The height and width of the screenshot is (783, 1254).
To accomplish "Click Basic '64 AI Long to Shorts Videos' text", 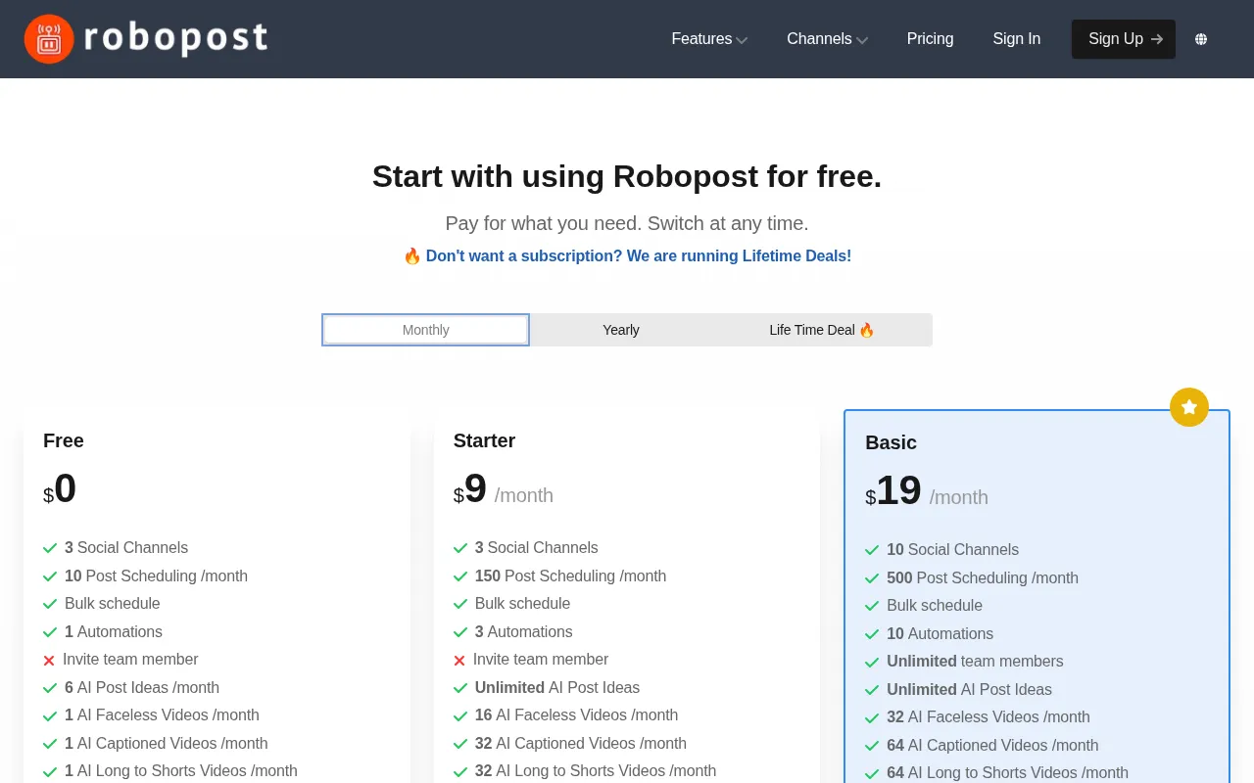I will (x=1007, y=773).
